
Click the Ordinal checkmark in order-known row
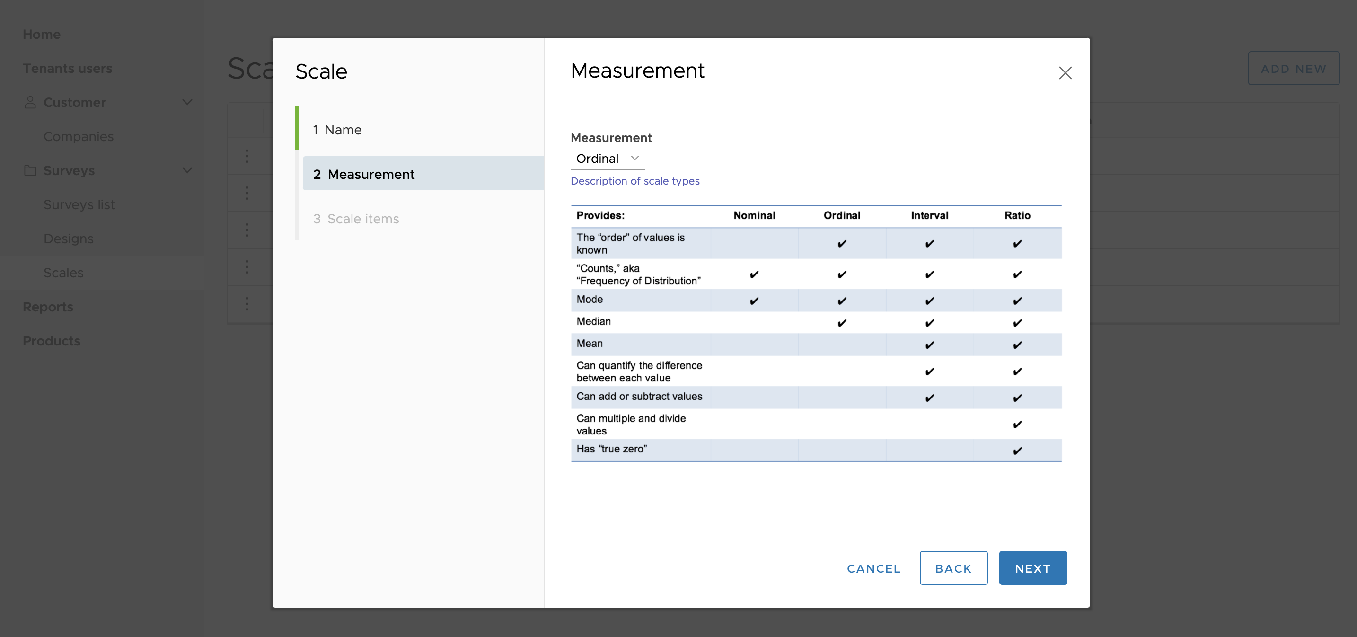[x=842, y=243]
